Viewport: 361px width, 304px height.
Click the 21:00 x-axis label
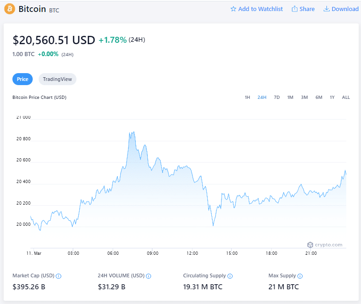click(311, 253)
